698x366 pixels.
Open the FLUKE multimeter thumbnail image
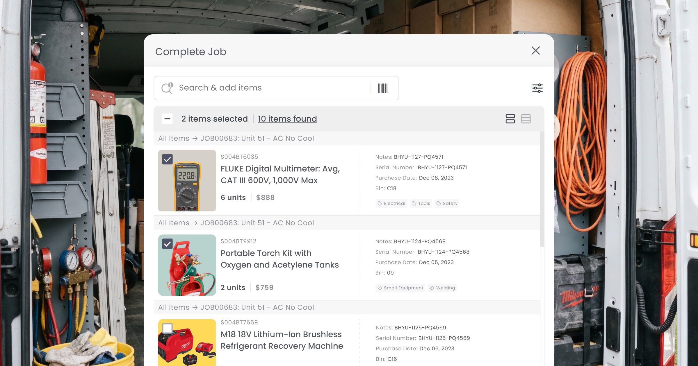pos(187,181)
